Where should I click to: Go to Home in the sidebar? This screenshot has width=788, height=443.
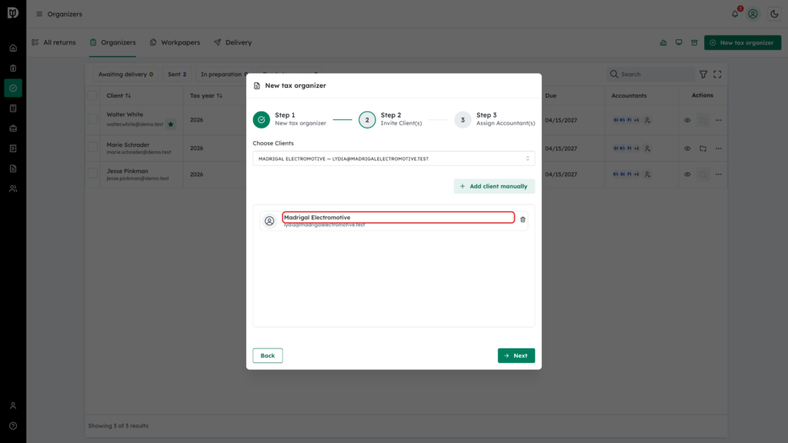click(x=13, y=48)
